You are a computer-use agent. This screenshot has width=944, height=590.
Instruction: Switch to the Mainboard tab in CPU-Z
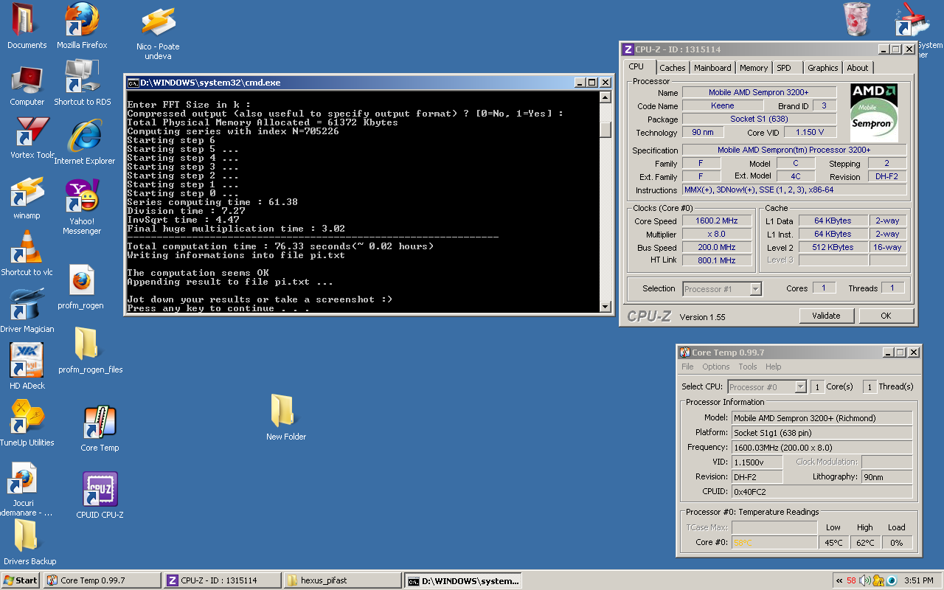point(712,68)
